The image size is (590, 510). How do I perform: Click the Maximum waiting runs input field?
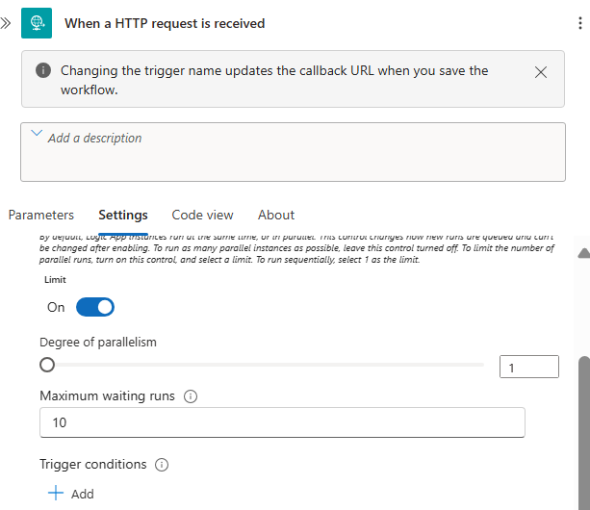[282, 422]
